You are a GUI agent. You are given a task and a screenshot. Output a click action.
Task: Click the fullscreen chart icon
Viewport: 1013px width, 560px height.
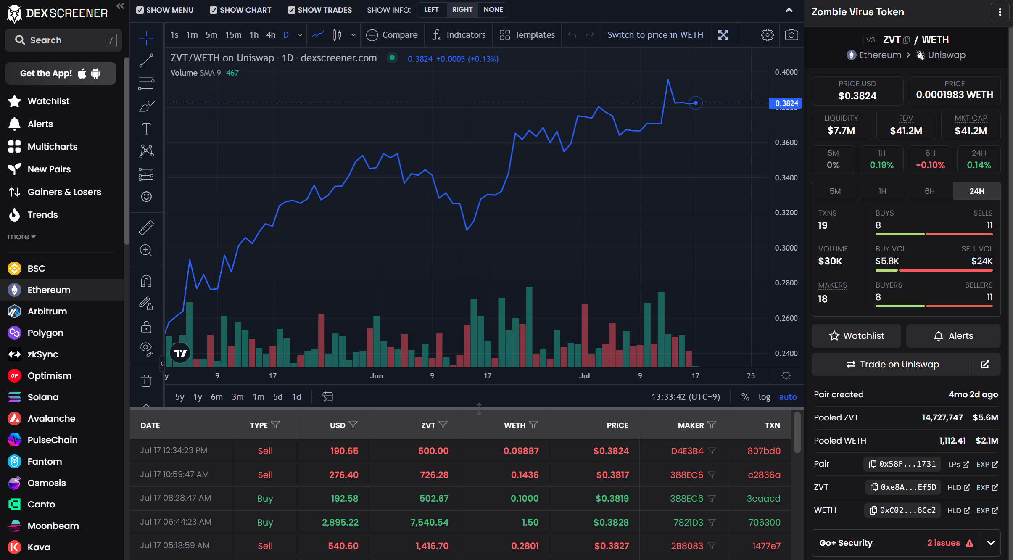coord(723,35)
